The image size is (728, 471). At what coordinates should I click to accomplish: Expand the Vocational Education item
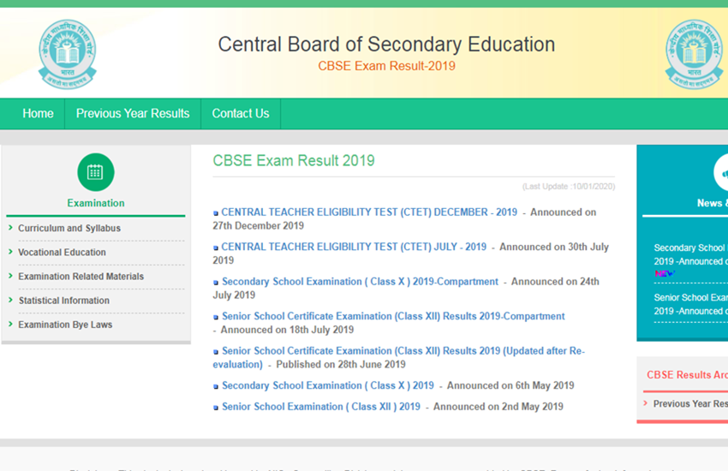click(62, 253)
